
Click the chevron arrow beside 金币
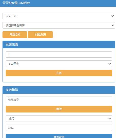click(x=110, y=119)
